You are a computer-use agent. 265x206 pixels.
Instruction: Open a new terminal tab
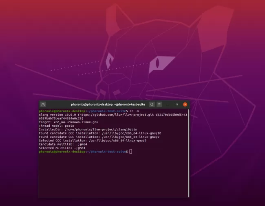point(43,104)
